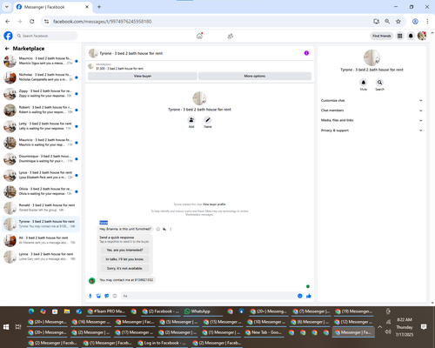Image resolution: width=435 pixels, height=348 pixels.
Task: Send a thumbs-up like
Action: click(x=309, y=296)
